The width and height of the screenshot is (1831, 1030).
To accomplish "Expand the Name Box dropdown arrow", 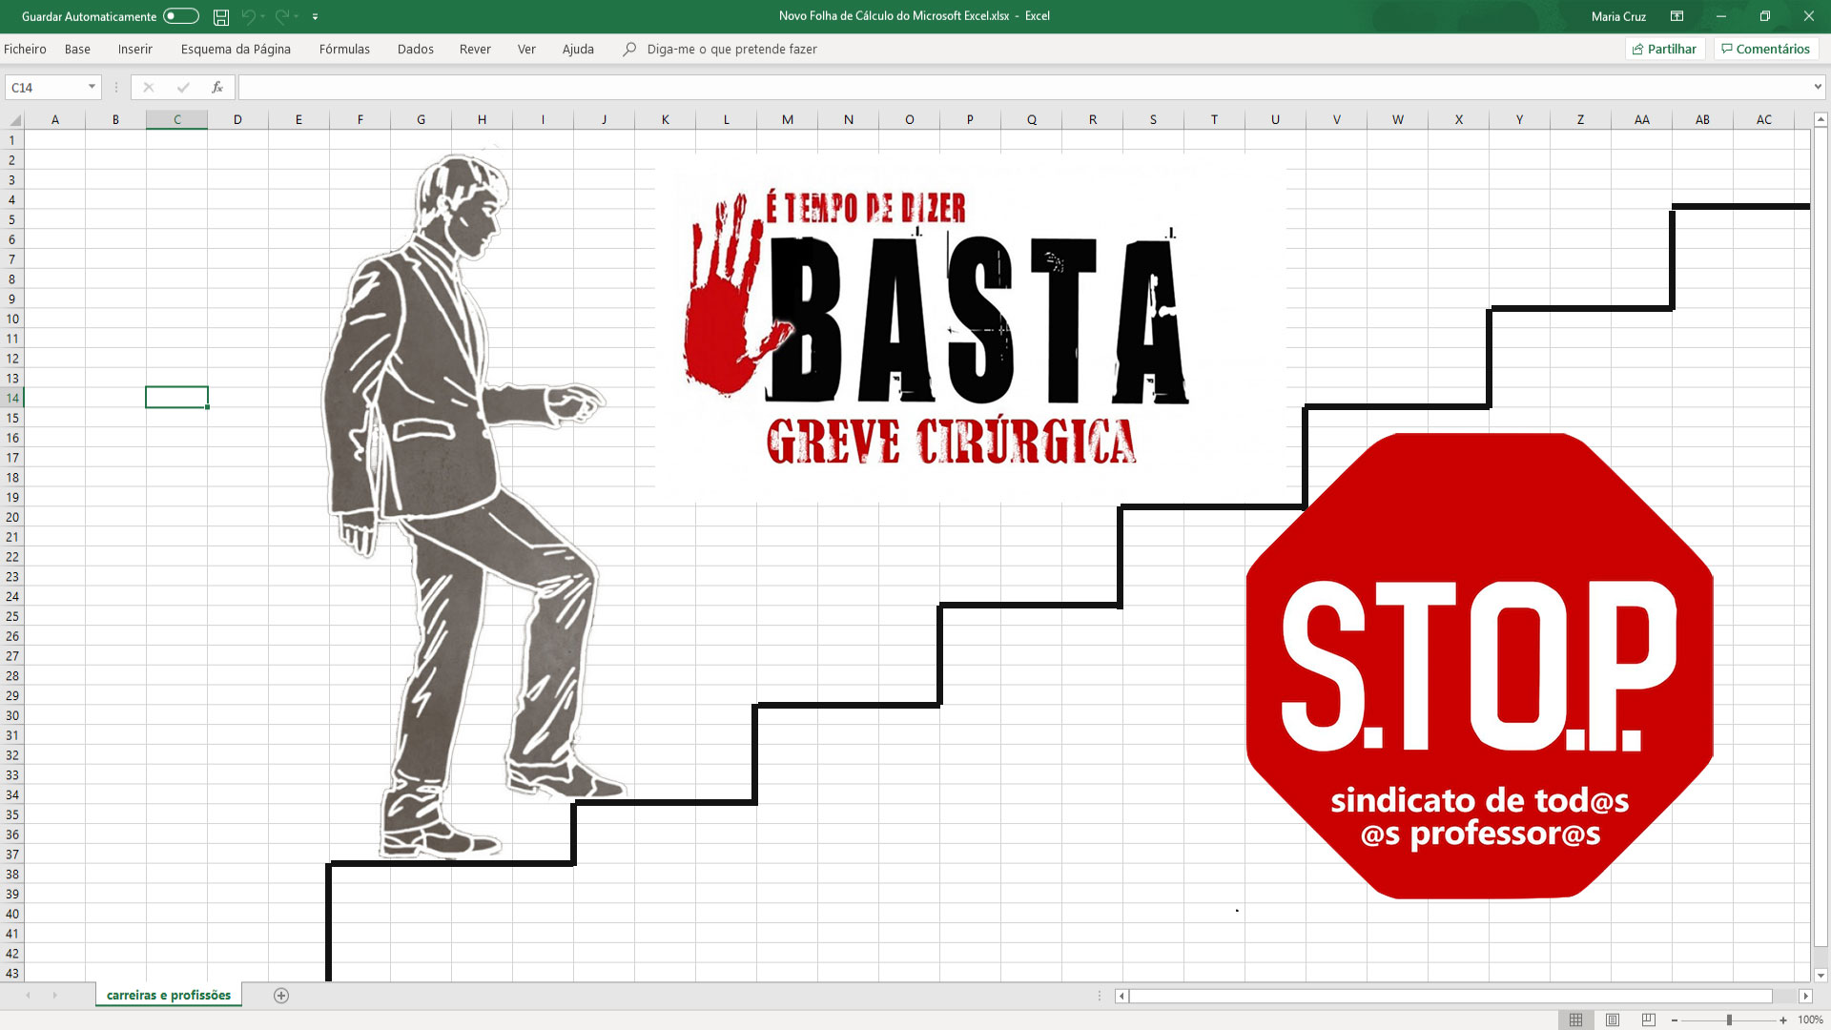I will [92, 87].
